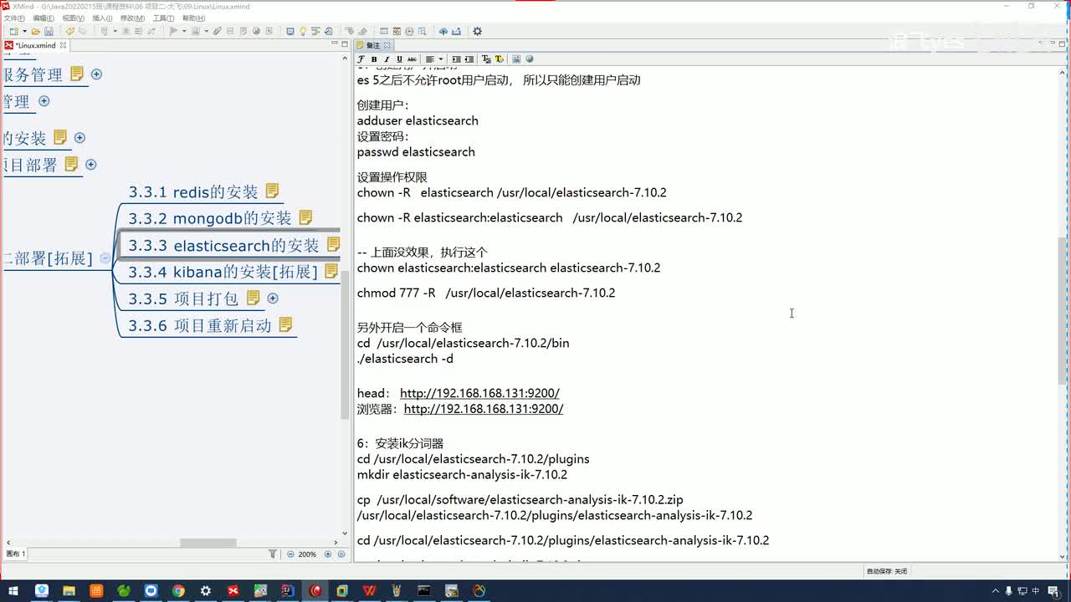The image size is (1071, 602).
Task: Open the 修改 menu
Action: 132,18
